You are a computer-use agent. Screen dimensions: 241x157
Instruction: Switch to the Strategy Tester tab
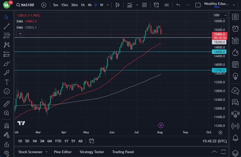point(92,152)
